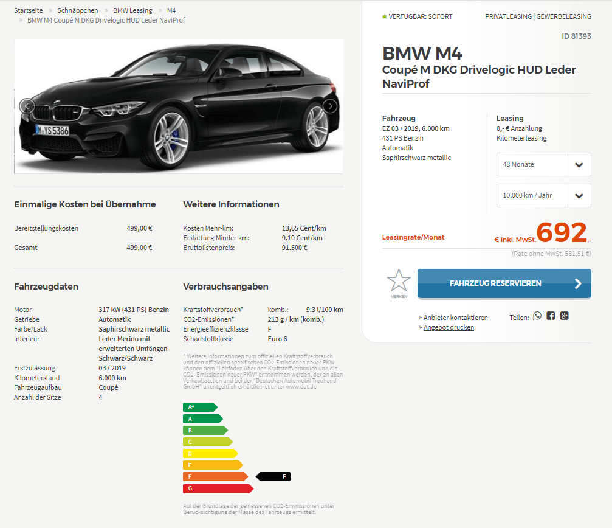Click the Saphirschwarz metallic value under Fahrzeugdaten
This screenshot has height=528, width=612.
pyautogui.click(x=134, y=329)
